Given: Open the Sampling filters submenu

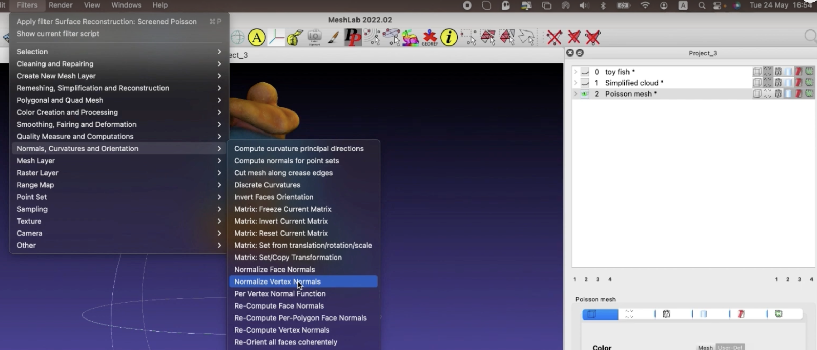Looking at the screenshot, I should [119, 209].
